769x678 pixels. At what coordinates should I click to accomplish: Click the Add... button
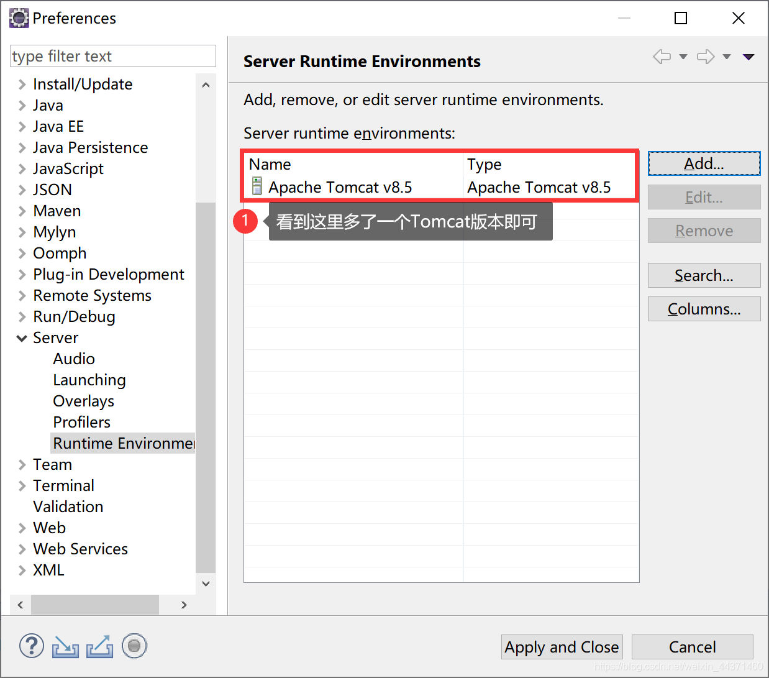click(704, 163)
